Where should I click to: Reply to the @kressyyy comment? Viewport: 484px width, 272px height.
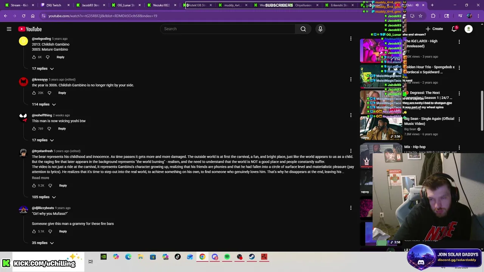62,93
